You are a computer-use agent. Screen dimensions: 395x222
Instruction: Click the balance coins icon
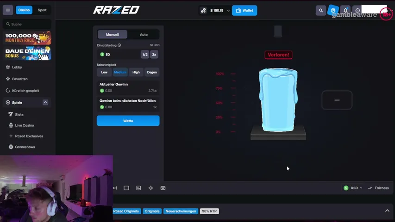coord(203,11)
